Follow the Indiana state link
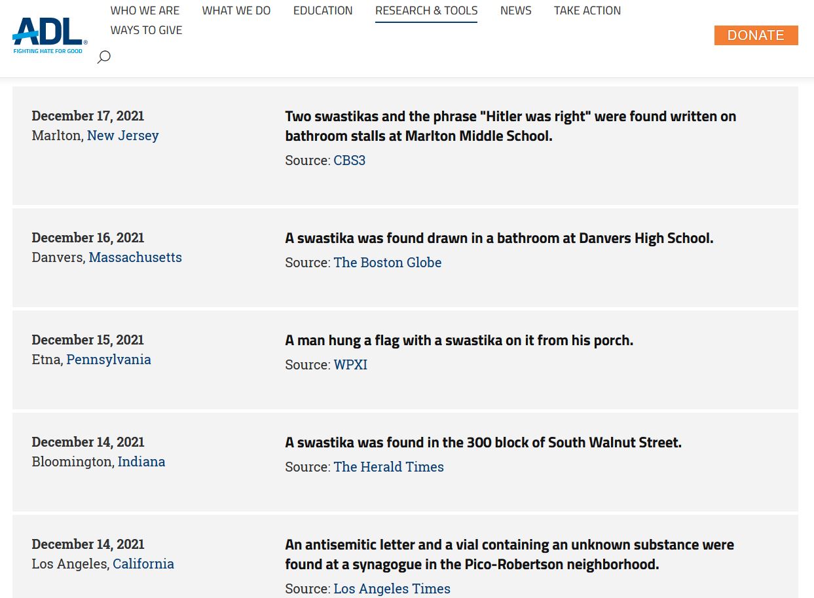This screenshot has height=598, width=814. point(141,461)
